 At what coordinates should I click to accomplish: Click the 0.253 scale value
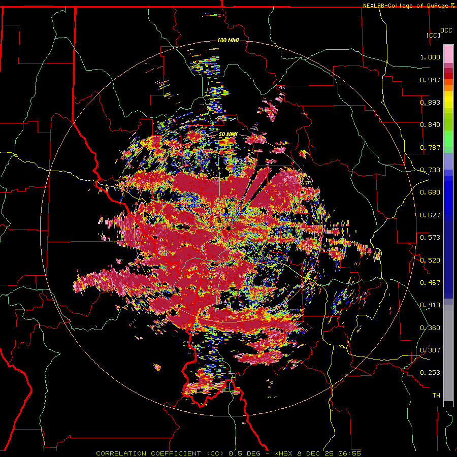tap(430, 373)
